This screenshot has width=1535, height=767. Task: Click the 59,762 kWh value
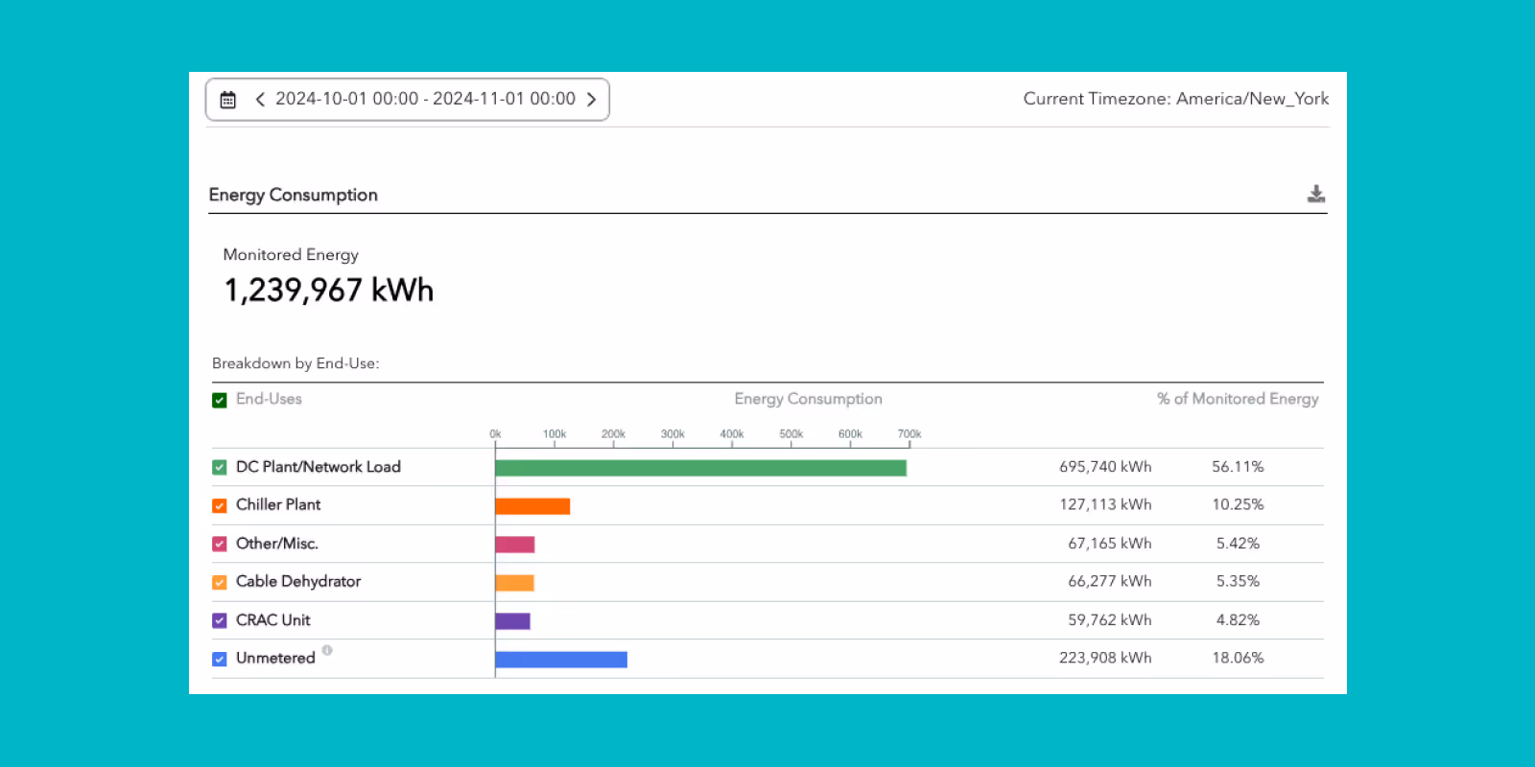tap(1110, 619)
